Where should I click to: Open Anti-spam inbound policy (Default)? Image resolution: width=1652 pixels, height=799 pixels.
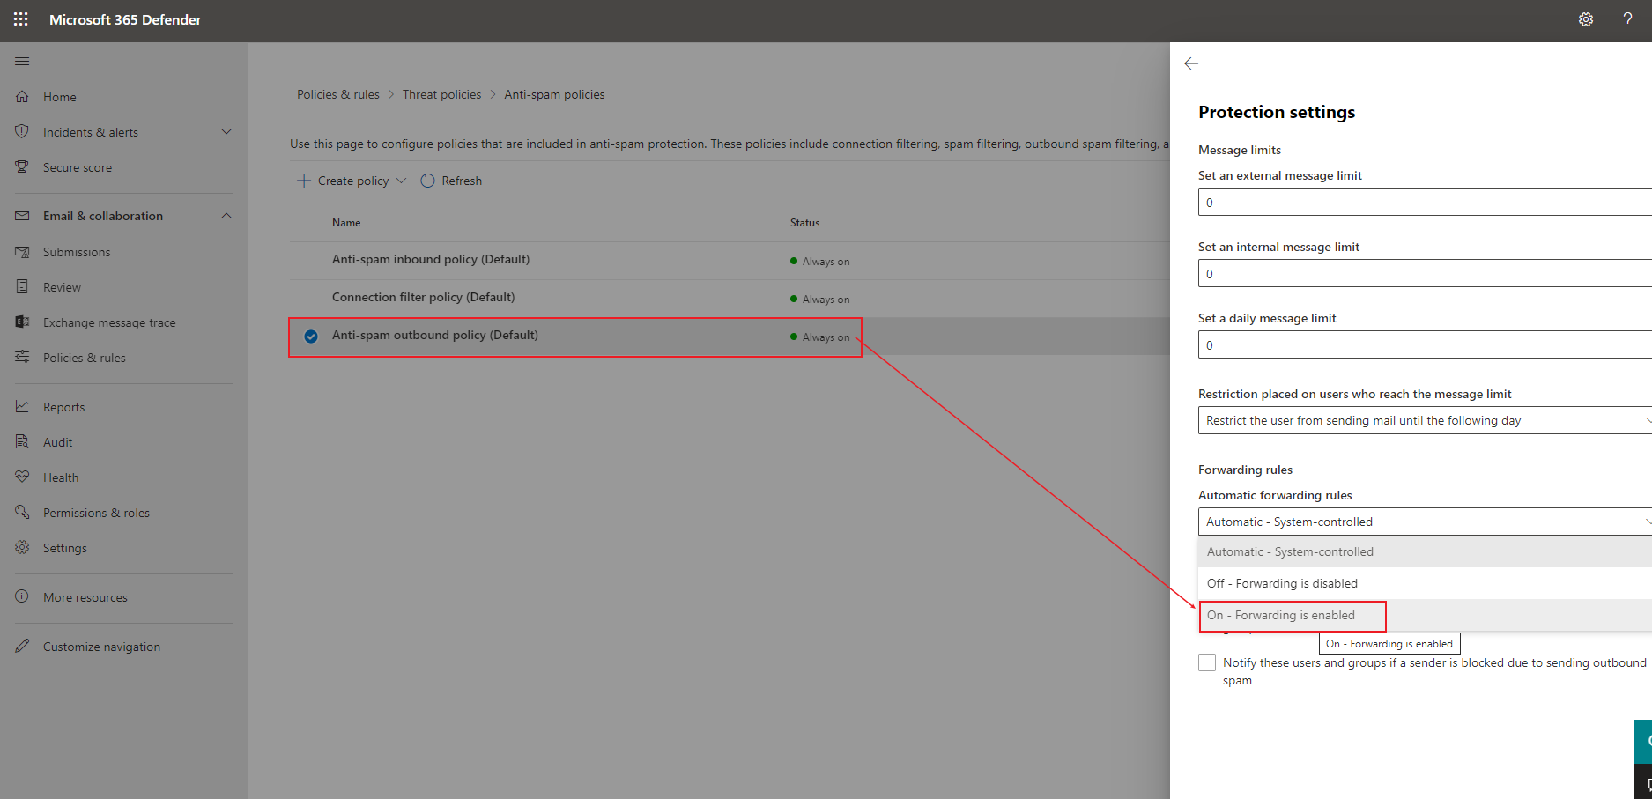(x=431, y=259)
